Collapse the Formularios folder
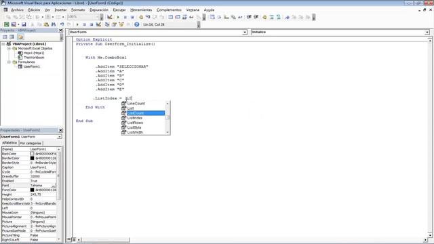The height and width of the screenshot is (244, 434). (9, 62)
